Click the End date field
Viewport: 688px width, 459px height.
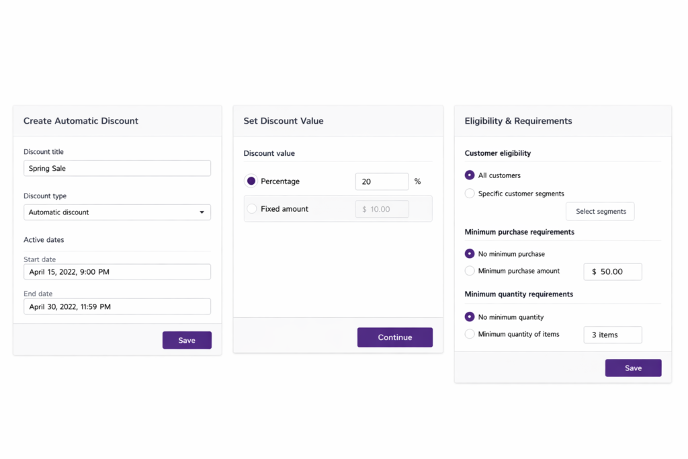pyautogui.click(x=117, y=306)
